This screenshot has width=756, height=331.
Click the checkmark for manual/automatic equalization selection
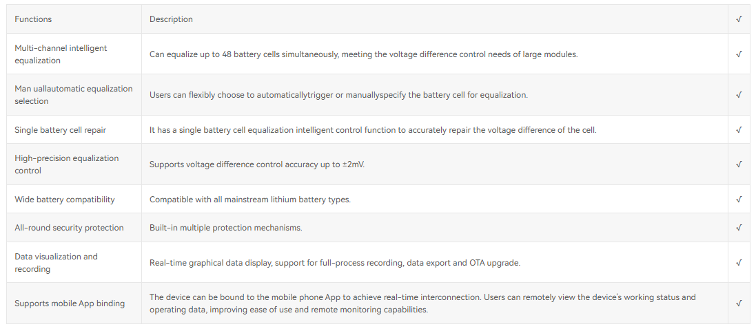point(739,95)
